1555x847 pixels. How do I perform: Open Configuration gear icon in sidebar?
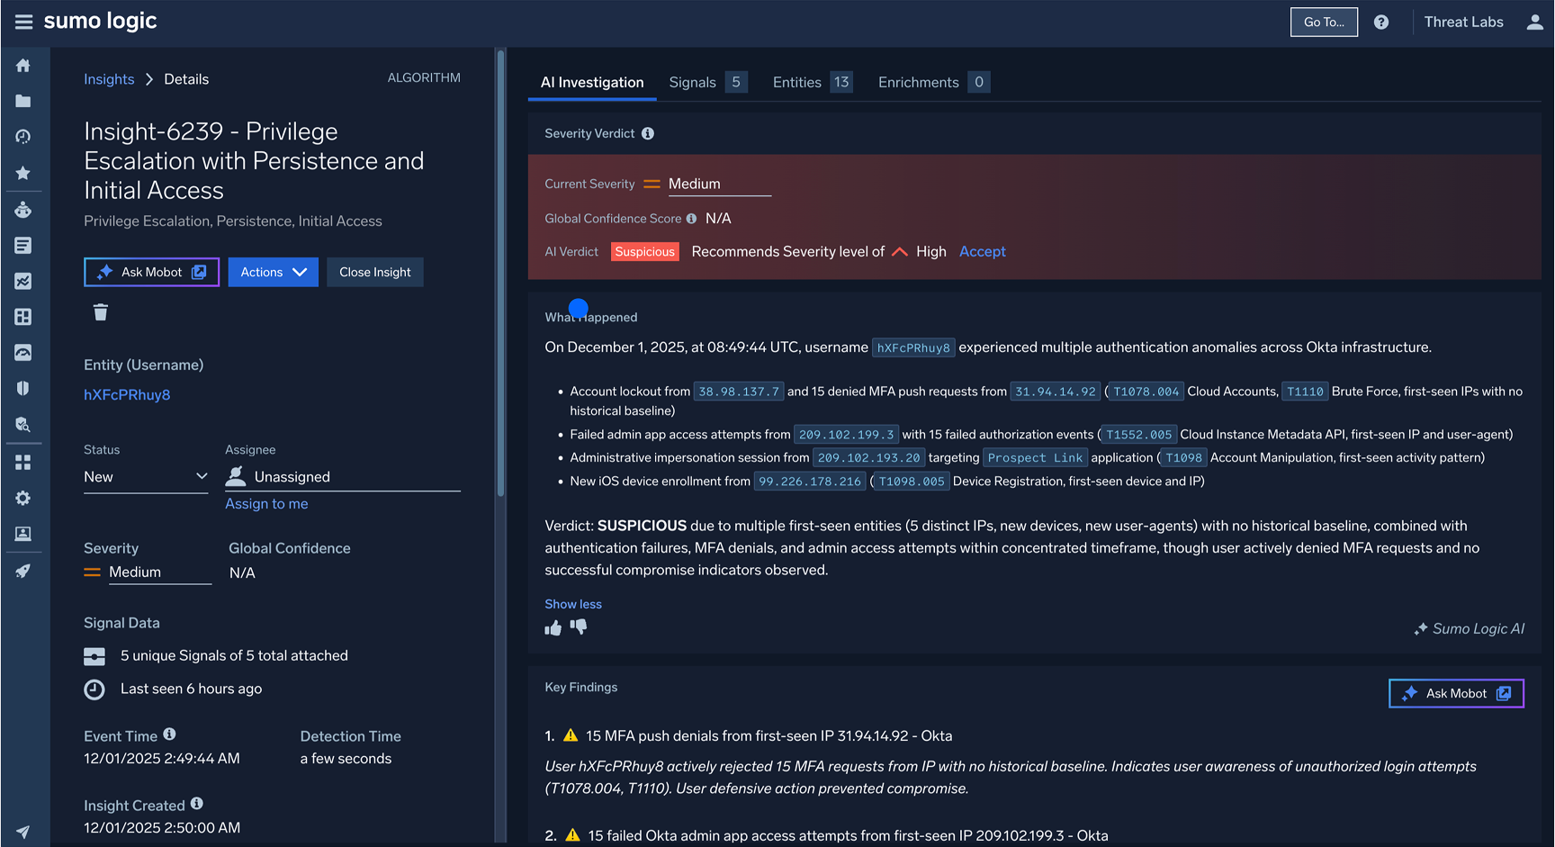pyautogui.click(x=23, y=498)
